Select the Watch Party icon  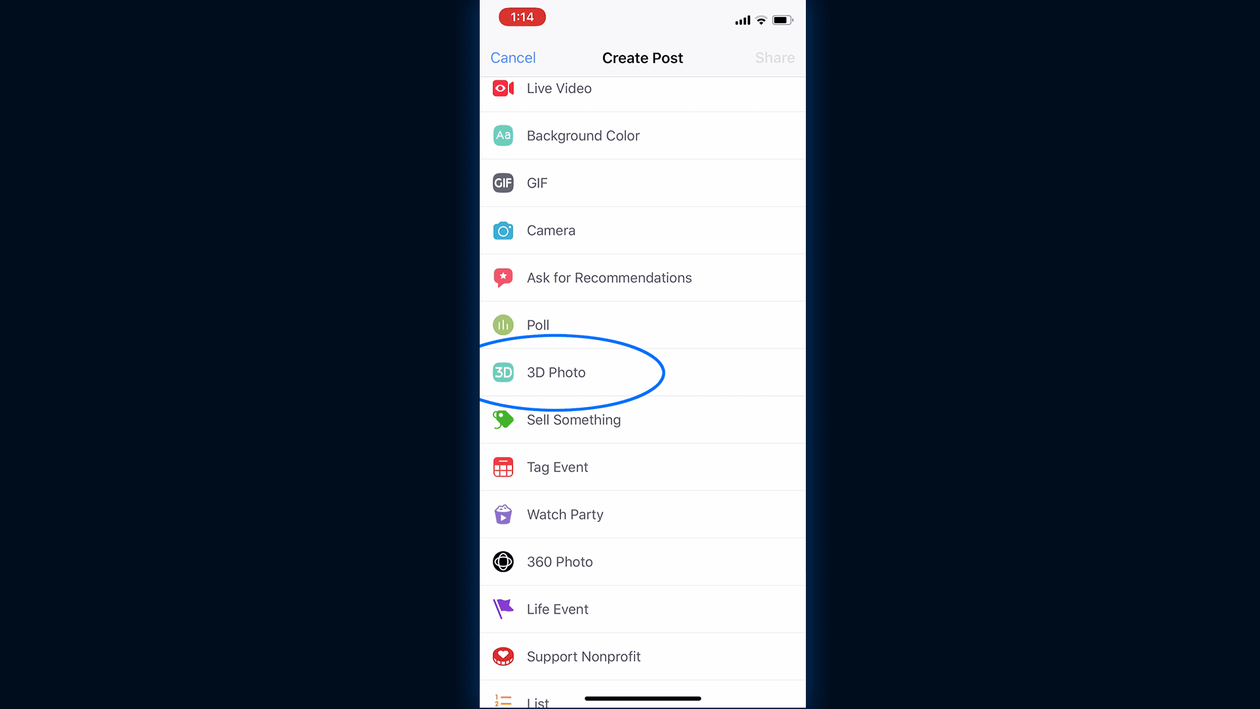503,514
